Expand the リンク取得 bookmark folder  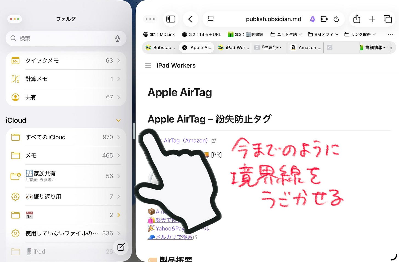(x=360, y=34)
